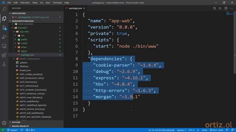The image size is (236, 132).
Task: Open the Remote Explorer view
Action: tap(4, 46)
